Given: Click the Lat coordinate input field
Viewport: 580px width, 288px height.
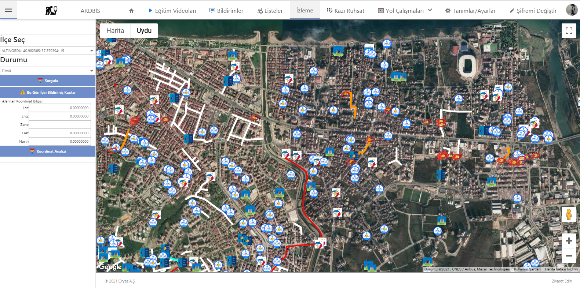Looking at the screenshot, I should coord(60,108).
